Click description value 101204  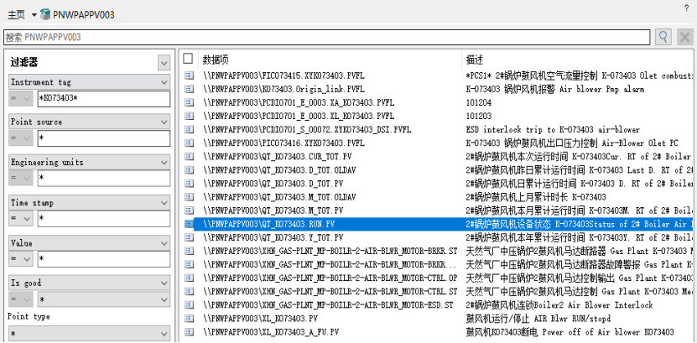(479, 102)
